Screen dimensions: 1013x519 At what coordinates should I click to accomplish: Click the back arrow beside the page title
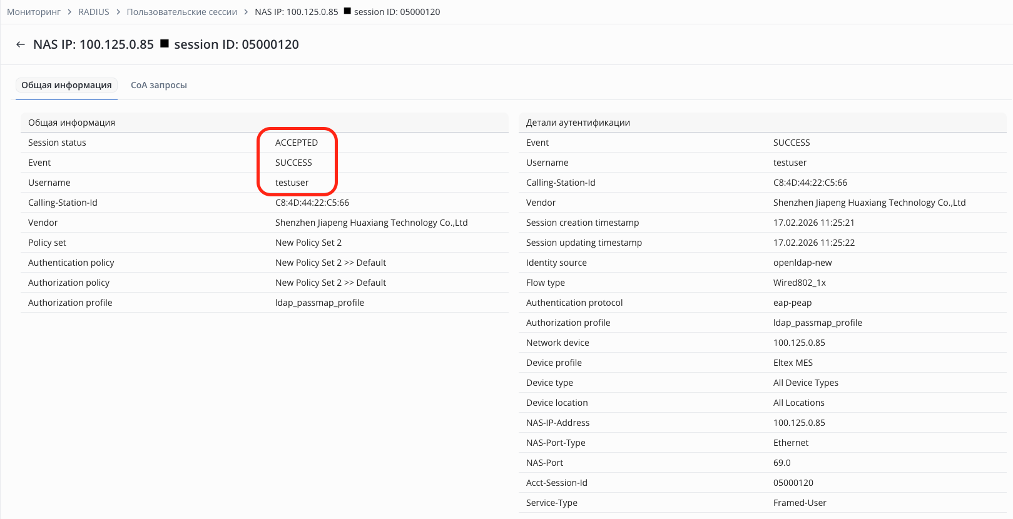(21, 44)
